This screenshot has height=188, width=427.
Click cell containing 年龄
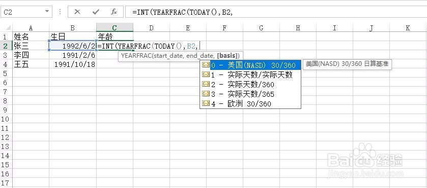tap(115, 36)
